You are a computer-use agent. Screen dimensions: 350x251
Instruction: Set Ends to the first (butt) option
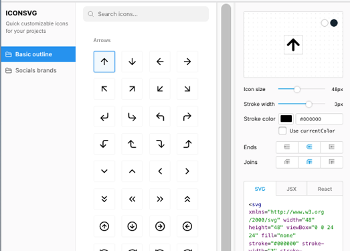[287, 147]
